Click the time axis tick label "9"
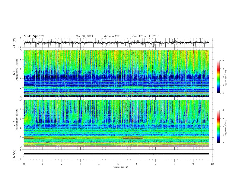Viewport: 239px width, 184px height. pos(193,164)
